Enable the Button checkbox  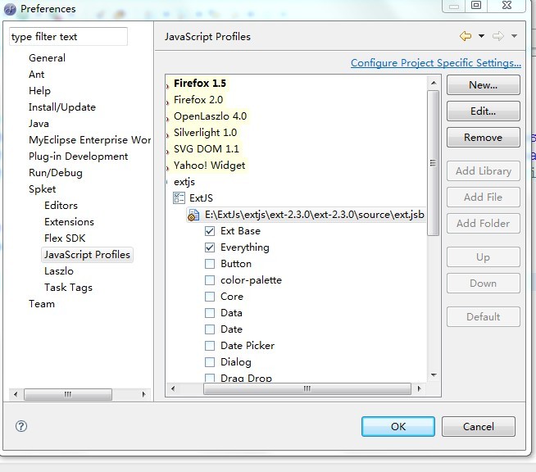pyautogui.click(x=210, y=264)
